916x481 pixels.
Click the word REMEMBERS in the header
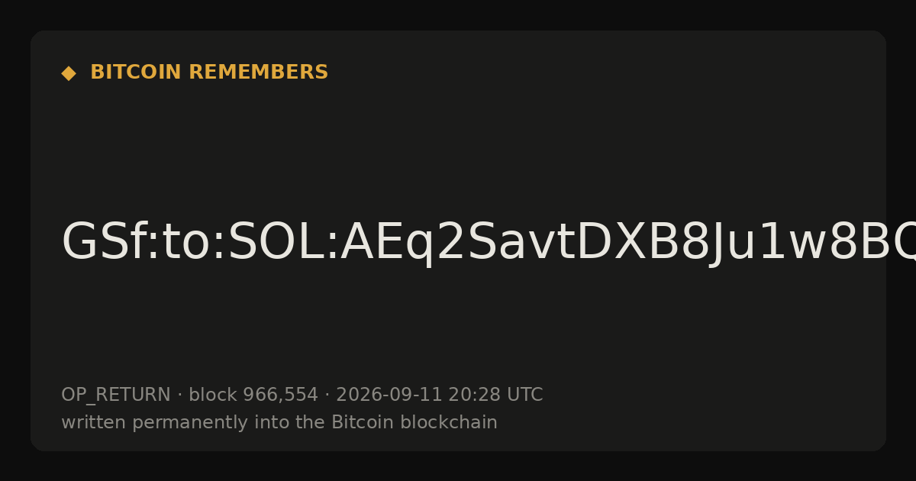pos(258,73)
